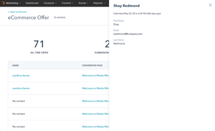This screenshot has height=131, width=215.
Task: Select the first No contact row
Action: [59, 101]
